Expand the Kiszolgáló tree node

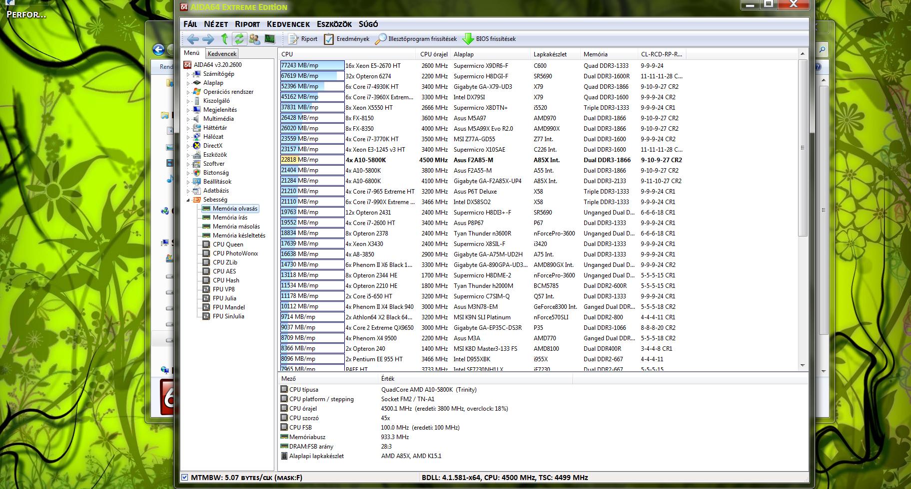188,101
